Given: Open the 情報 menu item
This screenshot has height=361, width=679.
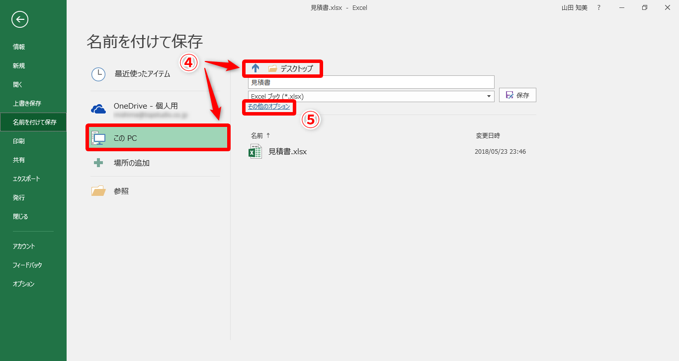Looking at the screenshot, I should [19, 47].
